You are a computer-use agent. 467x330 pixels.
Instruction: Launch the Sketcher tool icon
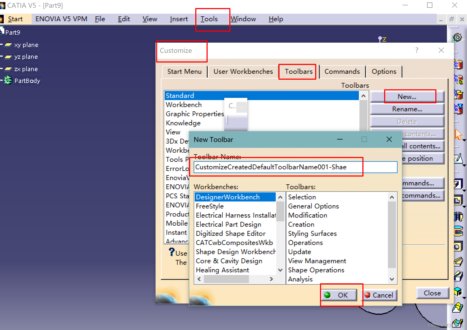coord(458,158)
